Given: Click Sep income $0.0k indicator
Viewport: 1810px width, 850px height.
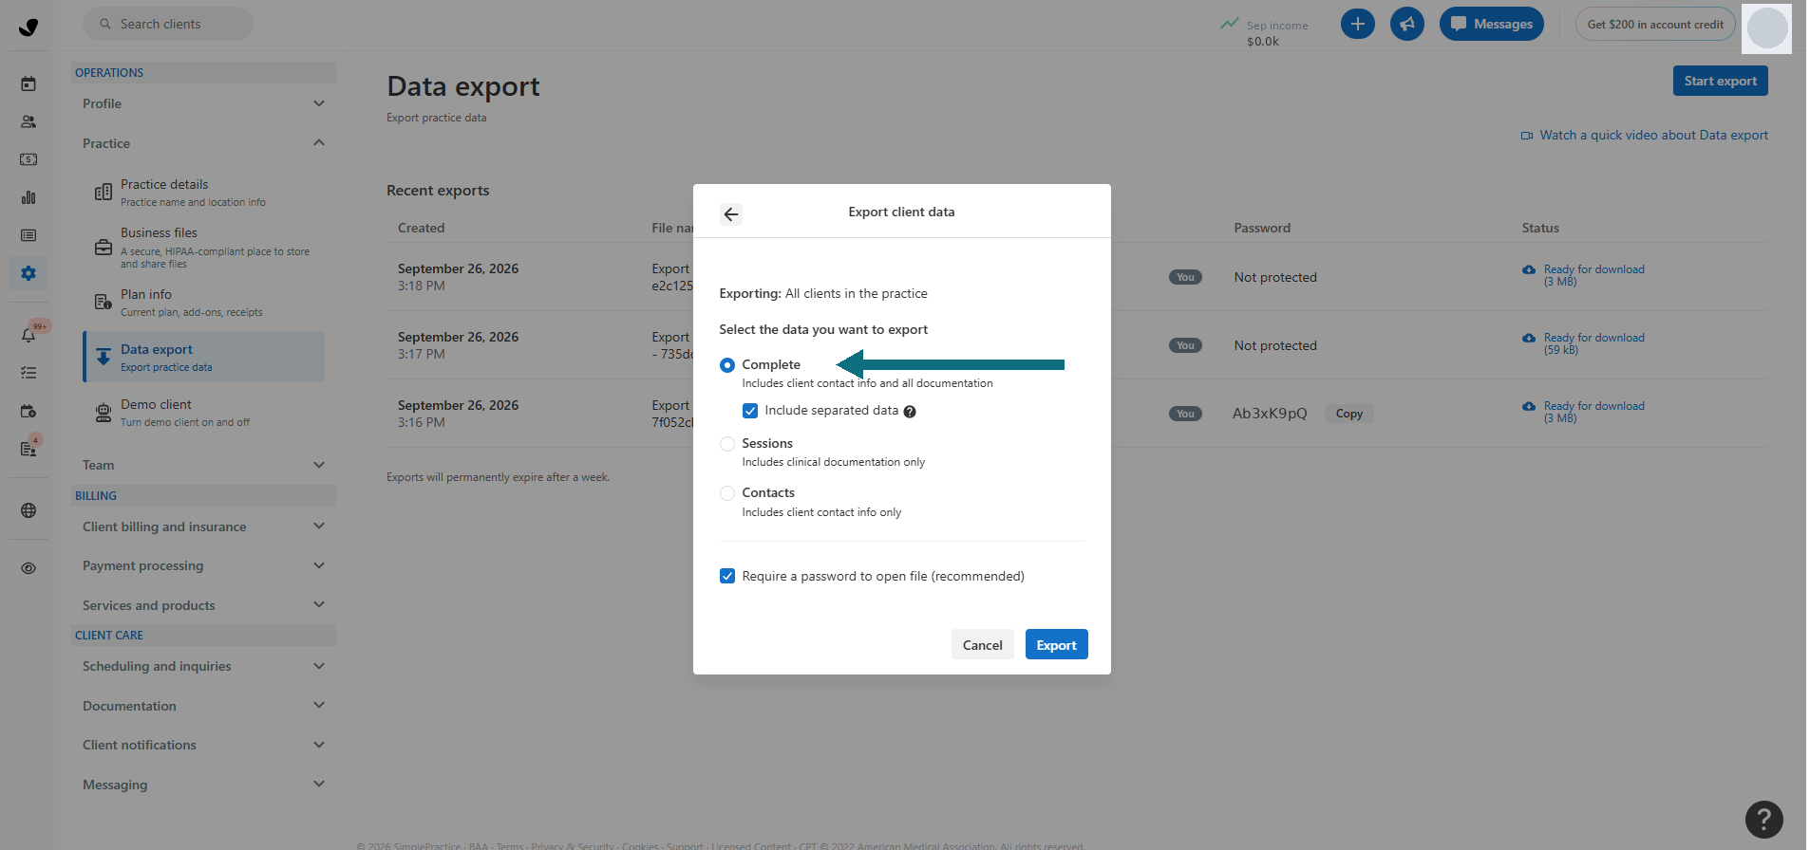Looking at the screenshot, I should point(1265,32).
